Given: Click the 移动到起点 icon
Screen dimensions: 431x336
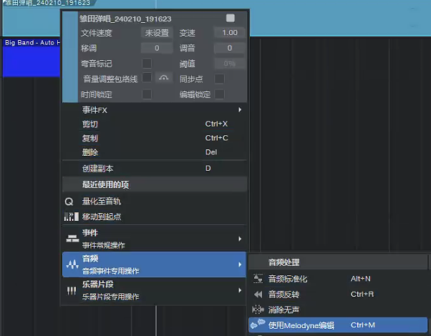Looking at the screenshot, I should (x=71, y=216).
